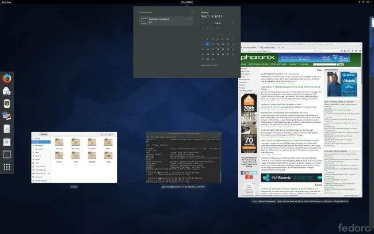
Task: Click the 'March 9 2015' date heading
Action: tap(211, 16)
